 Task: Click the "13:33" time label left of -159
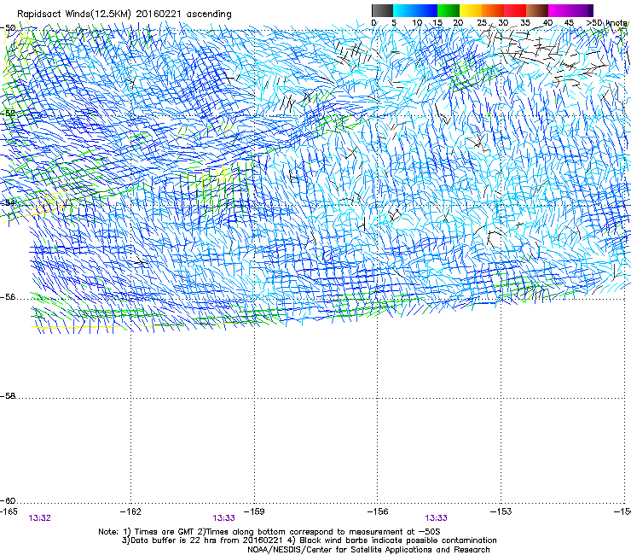tap(223, 518)
